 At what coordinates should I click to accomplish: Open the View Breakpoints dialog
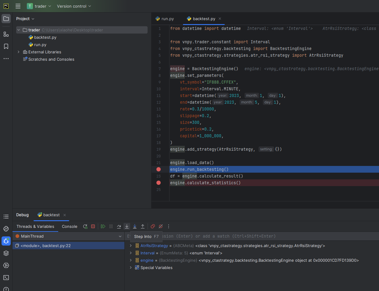[153, 226]
